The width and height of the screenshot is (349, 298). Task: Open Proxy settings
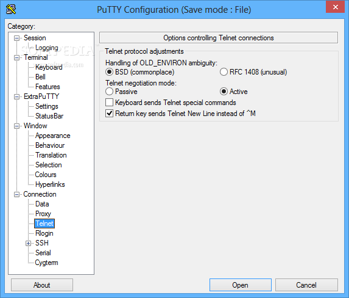pos(43,214)
